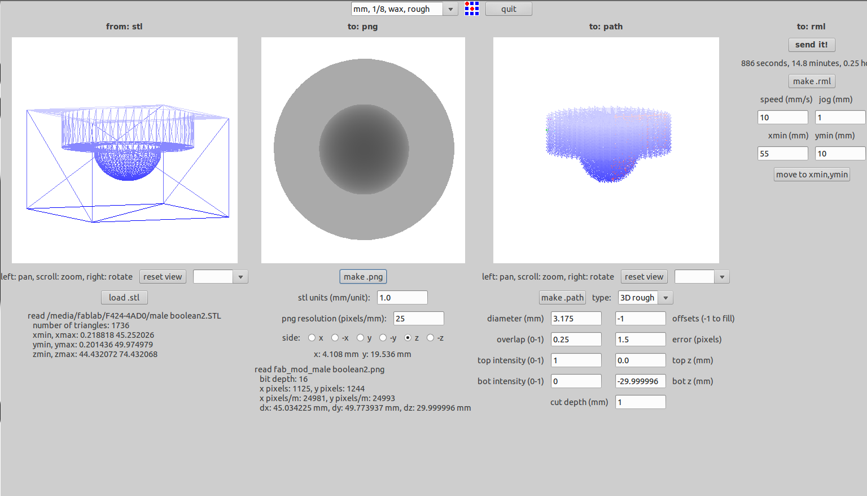Click the xmin (mm) input field
The height and width of the screenshot is (496, 867).
782,154
